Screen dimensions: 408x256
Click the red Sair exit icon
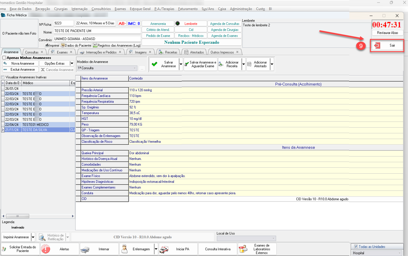pyautogui.click(x=377, y=45)
